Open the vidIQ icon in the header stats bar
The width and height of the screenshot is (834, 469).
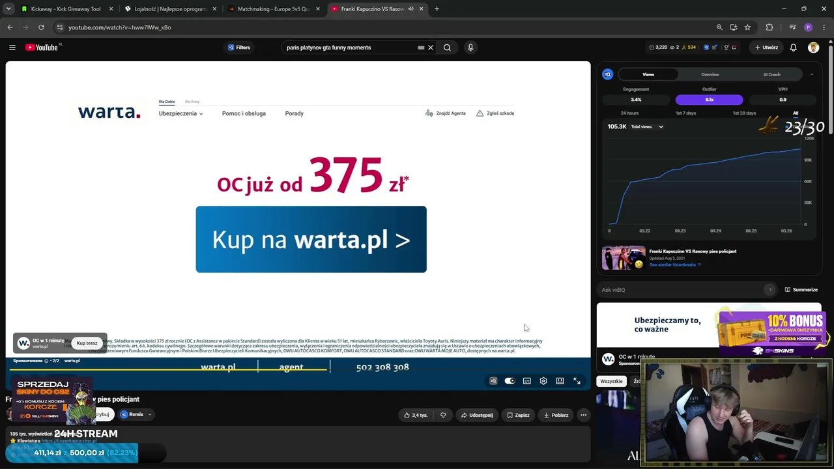[706, 48]
